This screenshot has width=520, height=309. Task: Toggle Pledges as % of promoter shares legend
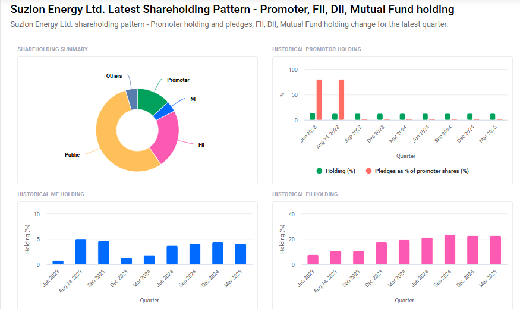tap(417, 171)
